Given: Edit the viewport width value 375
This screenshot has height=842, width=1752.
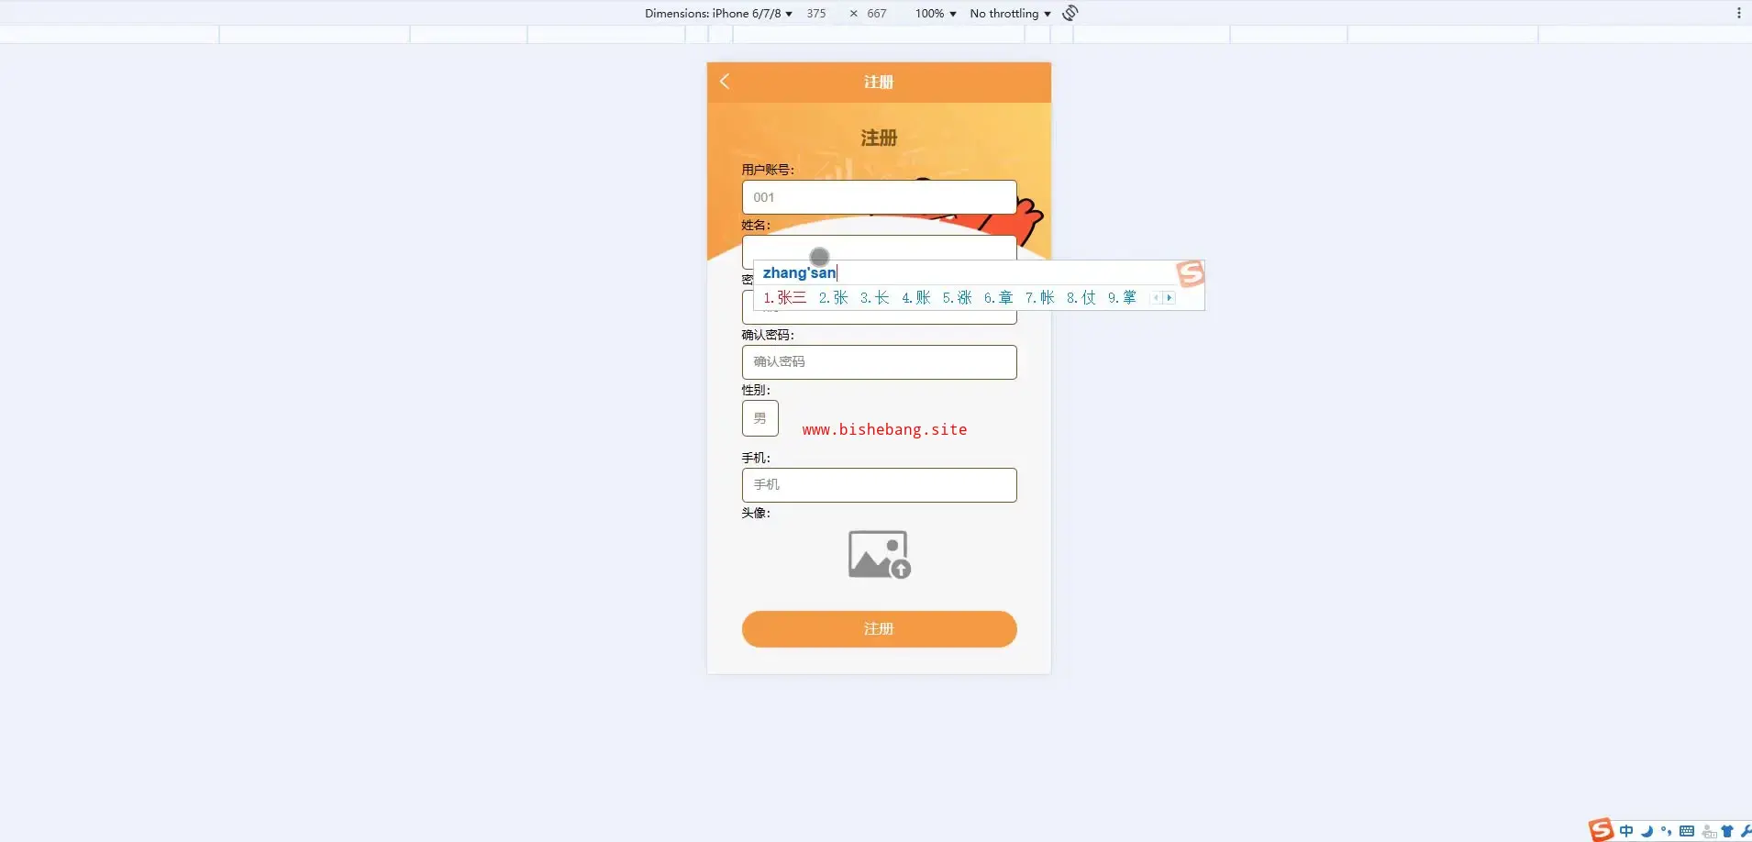Looking at the screenshot, I should point(816,13).
